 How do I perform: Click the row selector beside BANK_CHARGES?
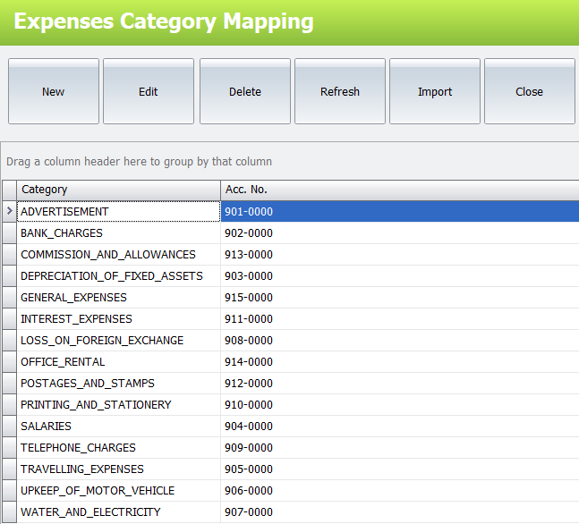(10, 232)
